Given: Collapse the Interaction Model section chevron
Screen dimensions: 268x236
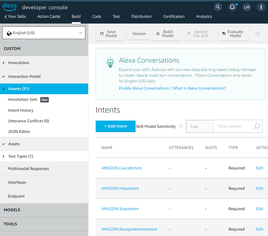Looking at the screenshot, I should tap(3, 77).
